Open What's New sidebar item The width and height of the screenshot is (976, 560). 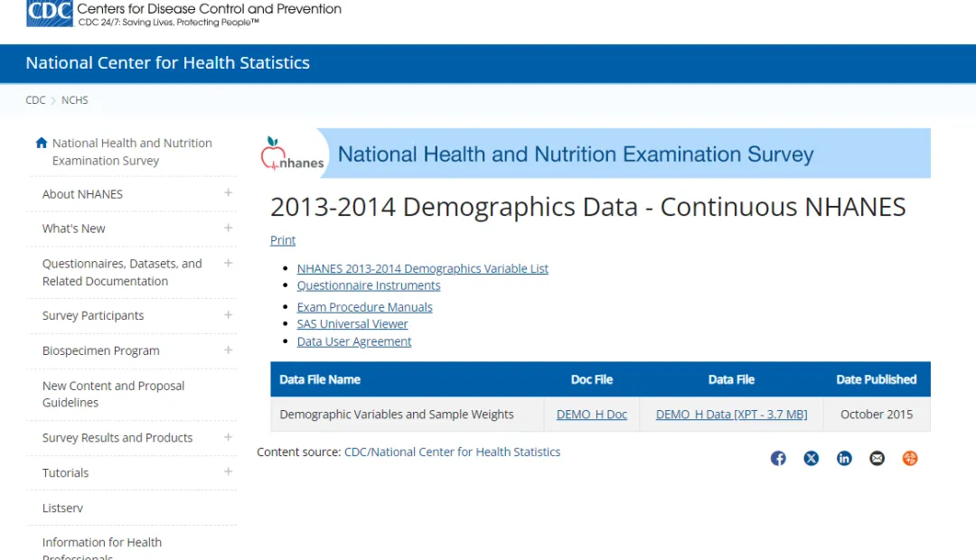click(x=73, y=229)
